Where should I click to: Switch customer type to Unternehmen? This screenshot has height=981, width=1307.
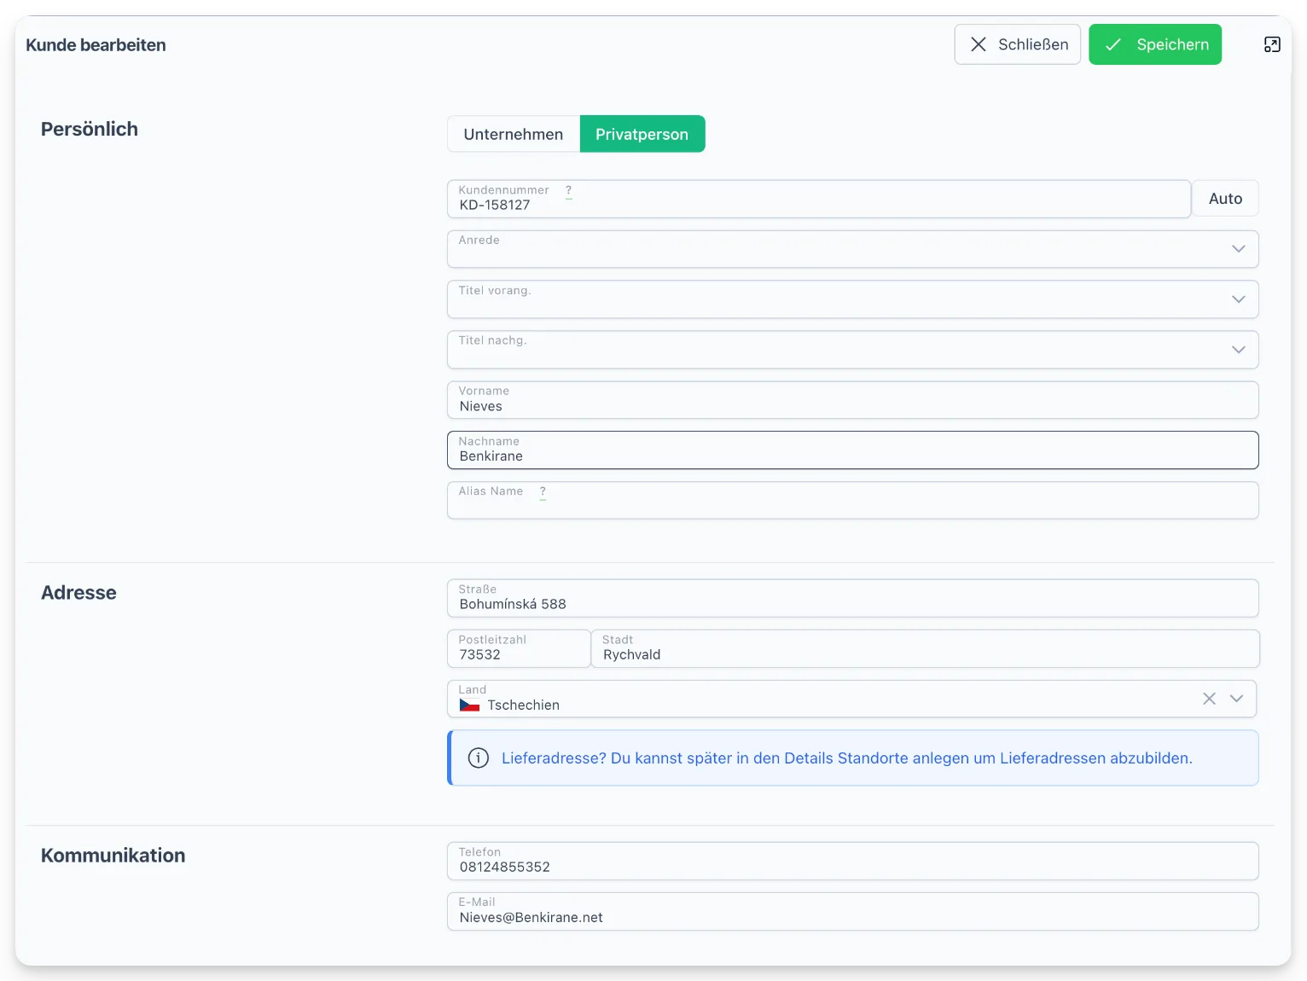(x=514, y=134)
